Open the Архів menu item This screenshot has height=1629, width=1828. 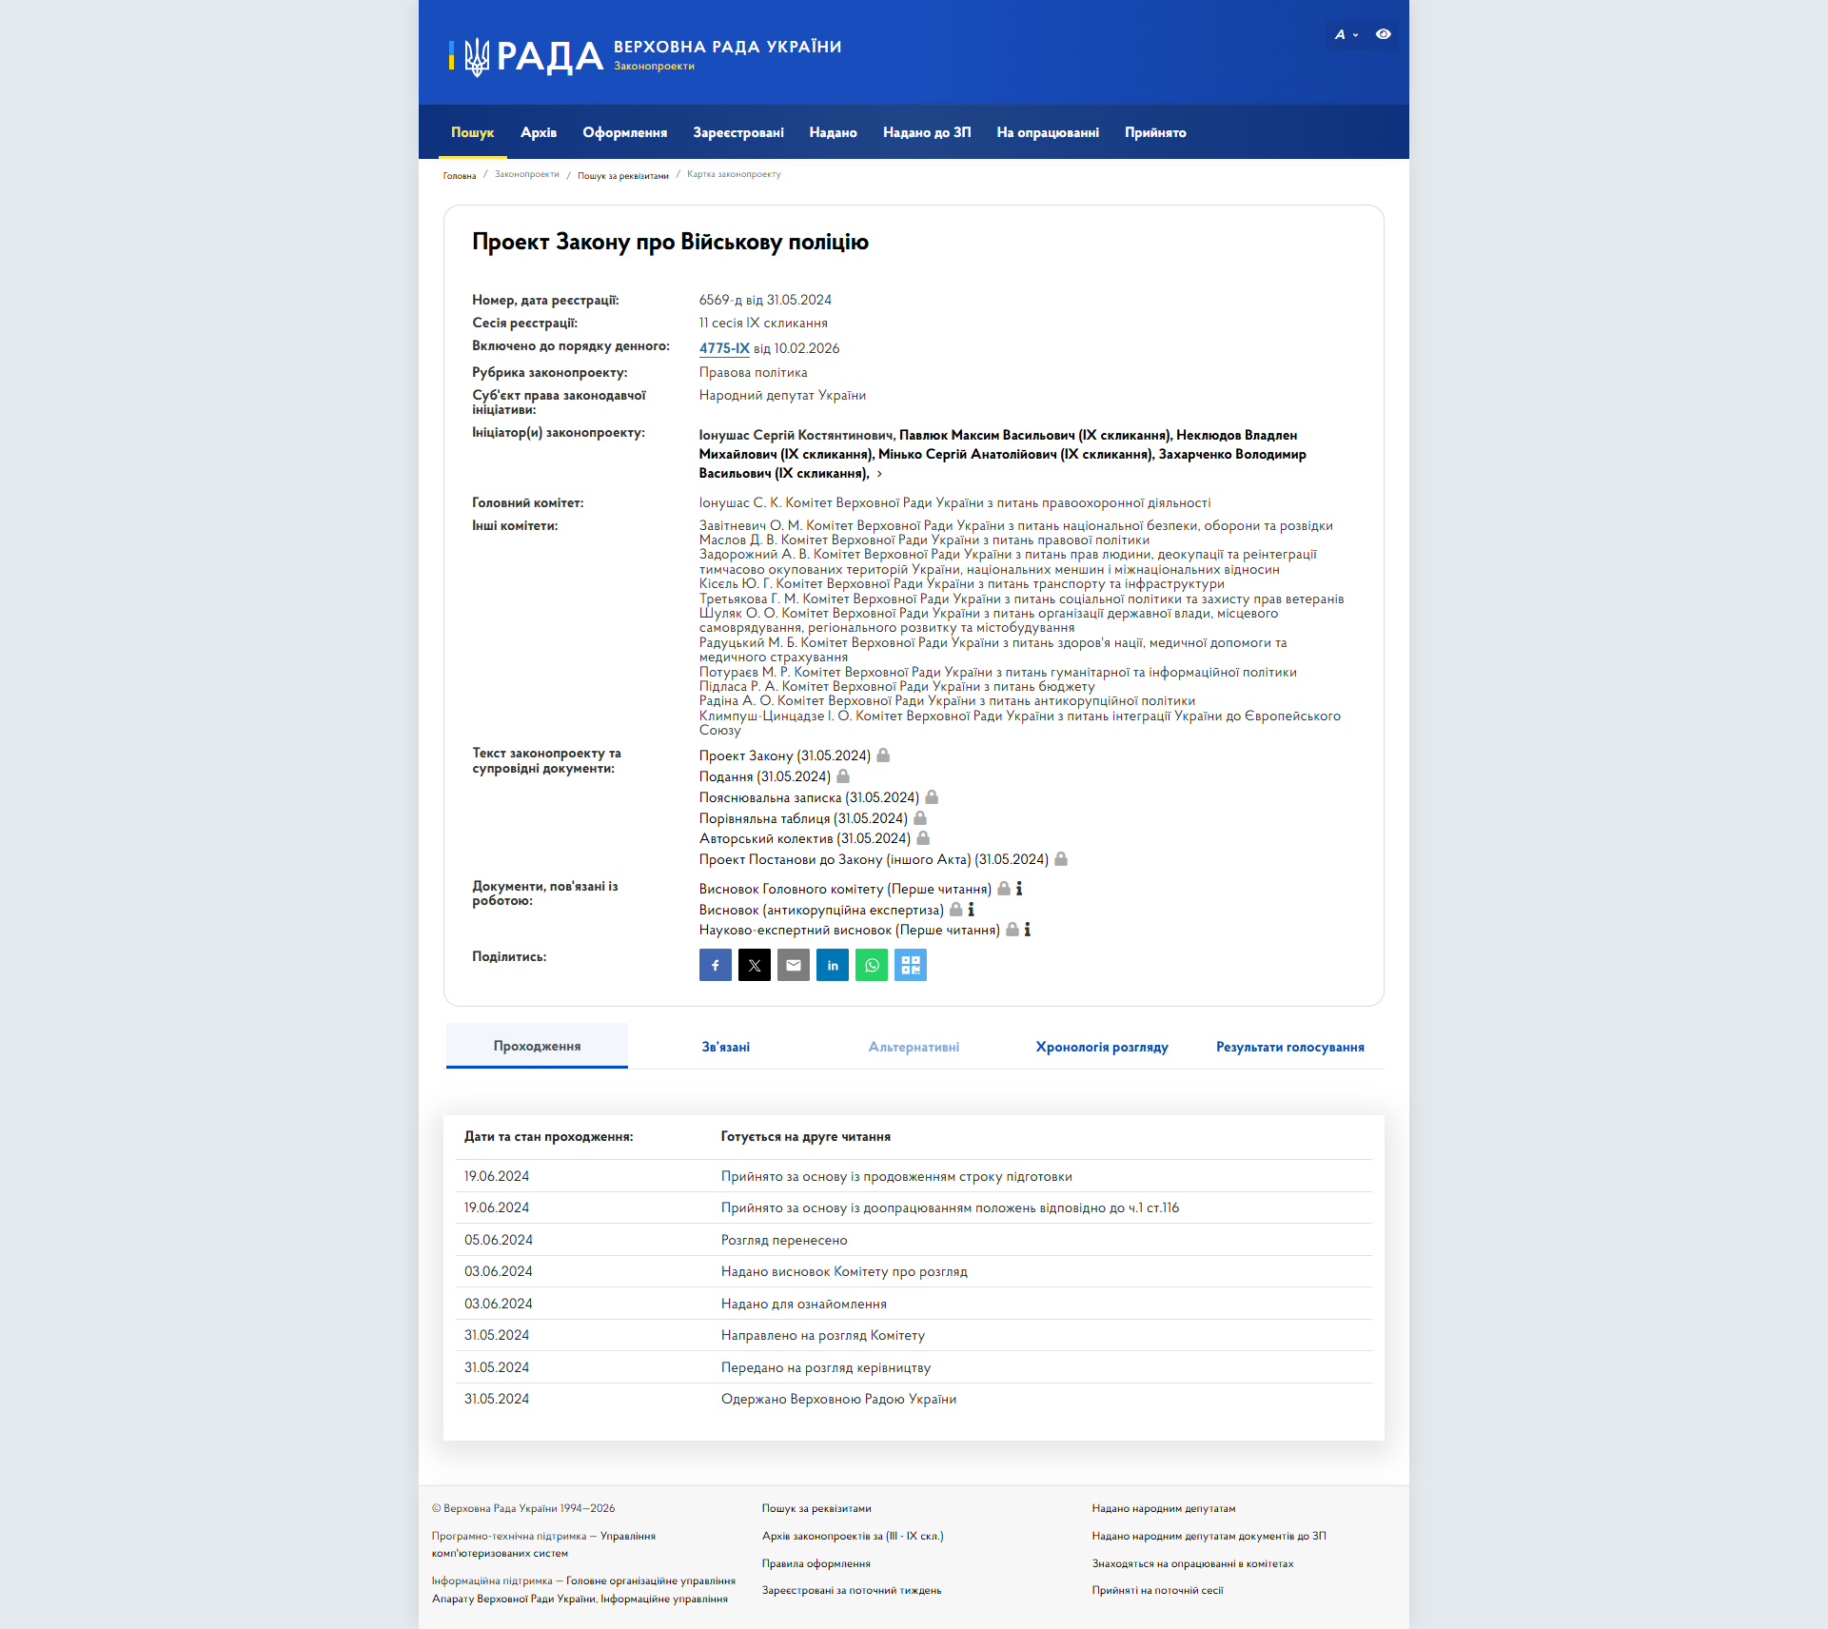pos(539,132)
